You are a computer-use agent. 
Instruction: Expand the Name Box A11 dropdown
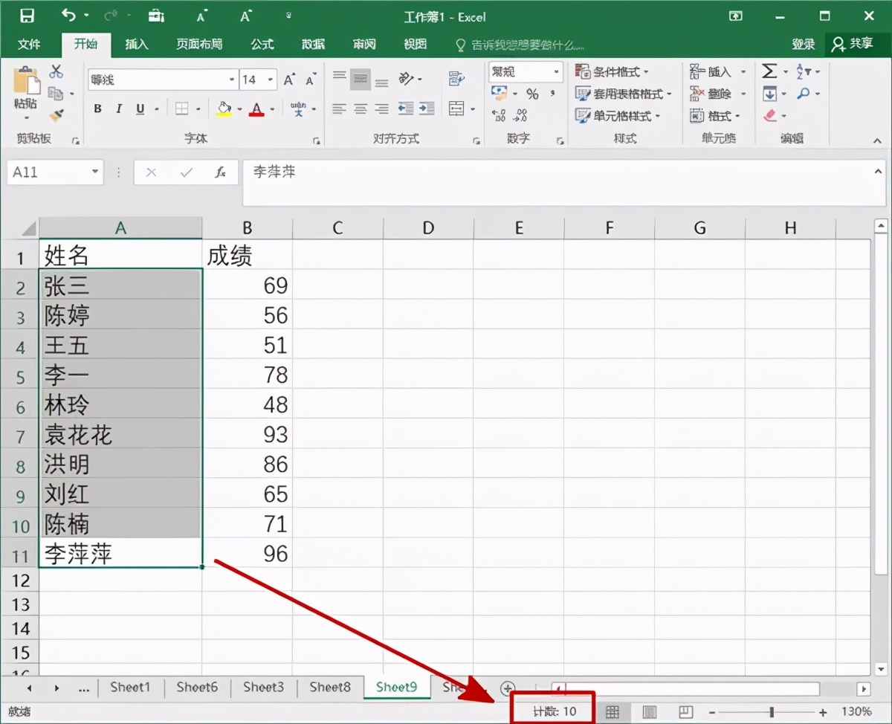point(94,172)
